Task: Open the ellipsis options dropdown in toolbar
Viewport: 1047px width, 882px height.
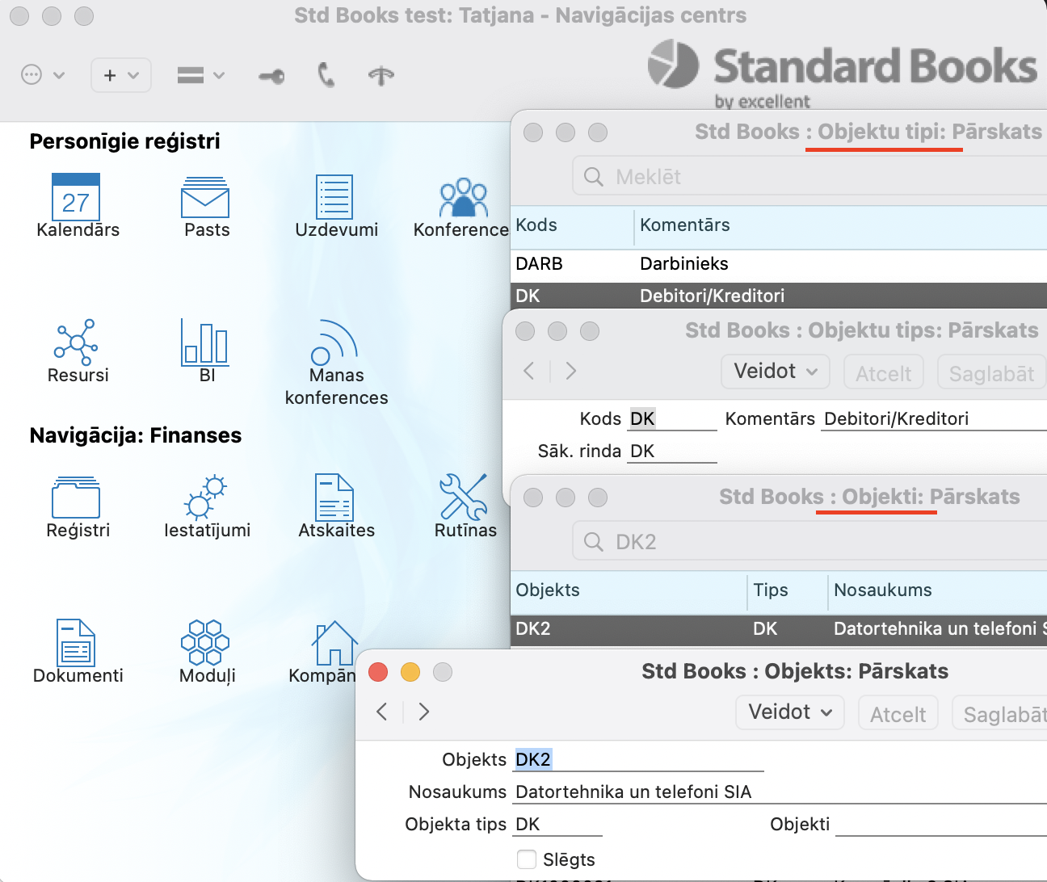Action: [x=42, y=75]
